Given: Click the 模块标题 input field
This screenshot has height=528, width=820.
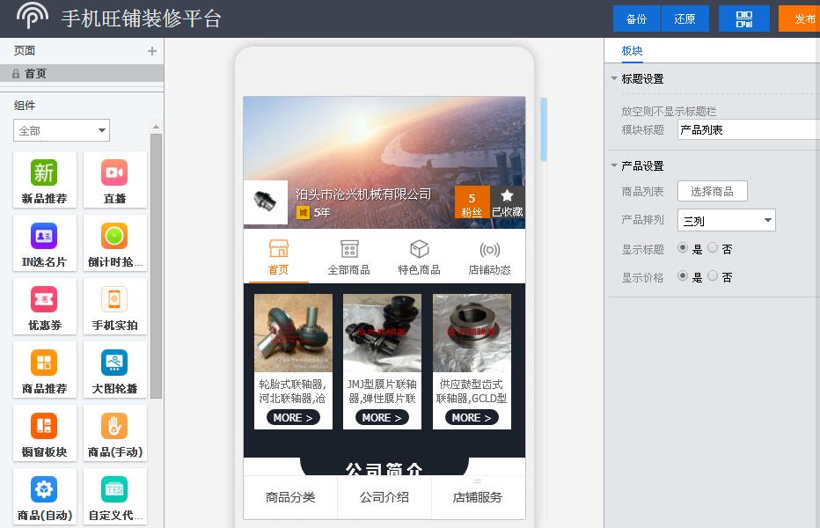Looking at the screenshot, I should [x=748, y=130].
